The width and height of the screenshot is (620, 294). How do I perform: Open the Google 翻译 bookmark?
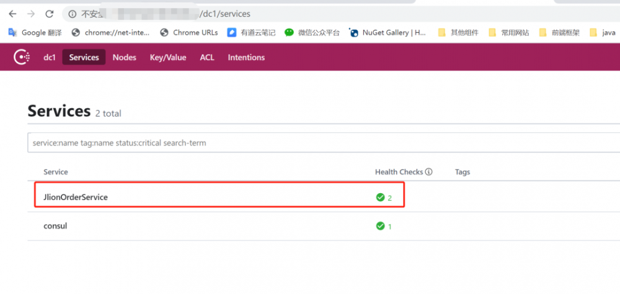pyautogui.click(x=35, y=33)
